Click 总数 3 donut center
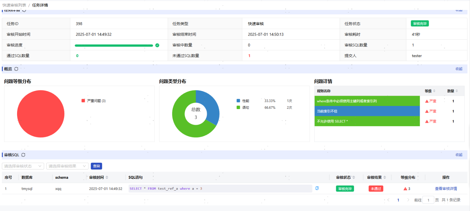The height and width of the screenshot is (211, 470). click(x=196, y=113)
